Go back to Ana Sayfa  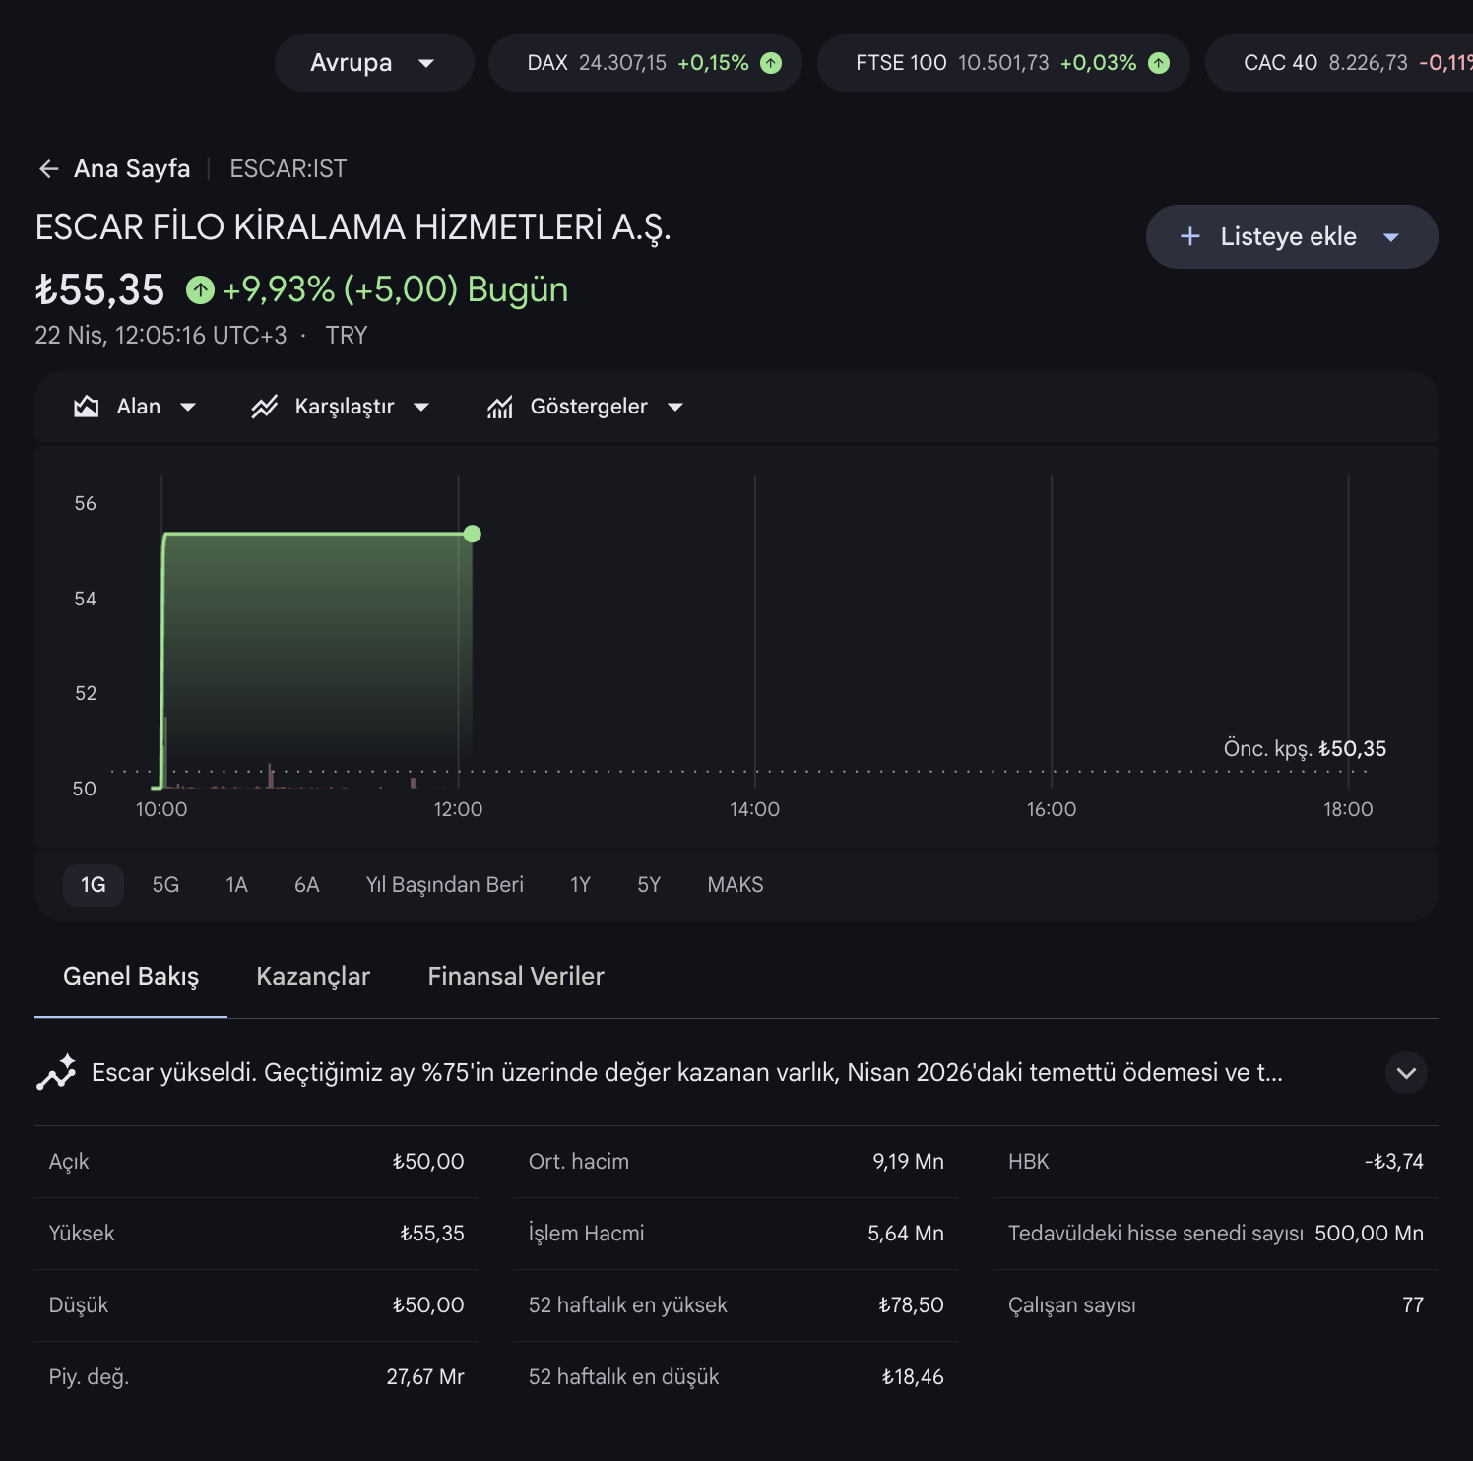[132, 169]
